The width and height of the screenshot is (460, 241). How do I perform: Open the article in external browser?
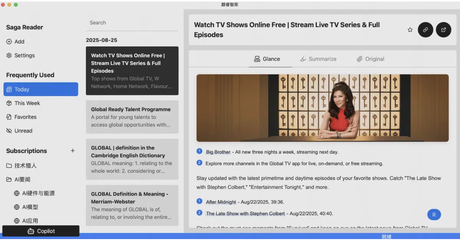(444, 30)
